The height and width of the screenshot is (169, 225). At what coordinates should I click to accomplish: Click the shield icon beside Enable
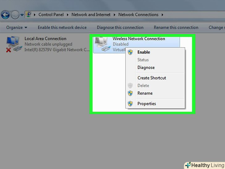[130, 52]
